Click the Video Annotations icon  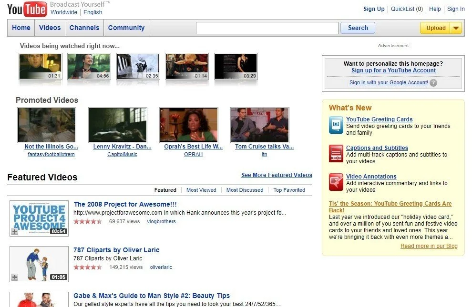(x=336, y=182)
